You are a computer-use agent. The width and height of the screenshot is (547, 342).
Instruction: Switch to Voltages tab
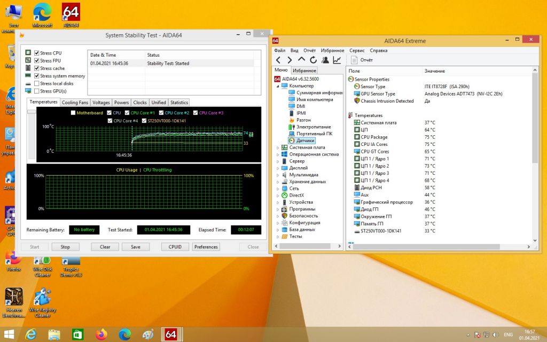point(101,102)
